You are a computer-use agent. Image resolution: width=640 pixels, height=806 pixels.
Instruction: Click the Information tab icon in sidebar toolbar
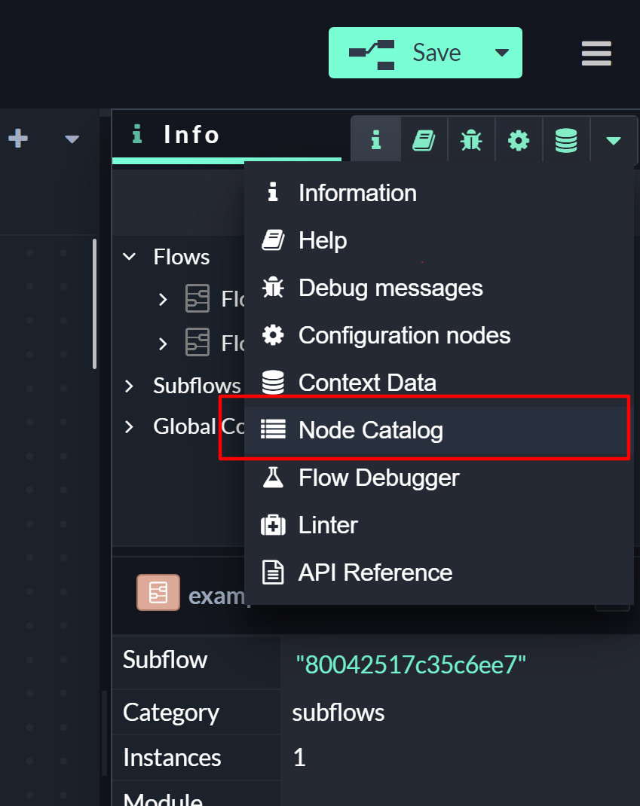coord(375,139)
